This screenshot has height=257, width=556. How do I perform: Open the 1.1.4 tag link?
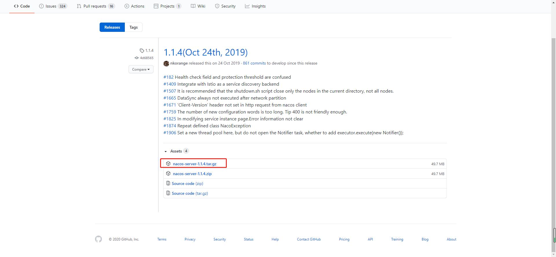pos(149,50)
